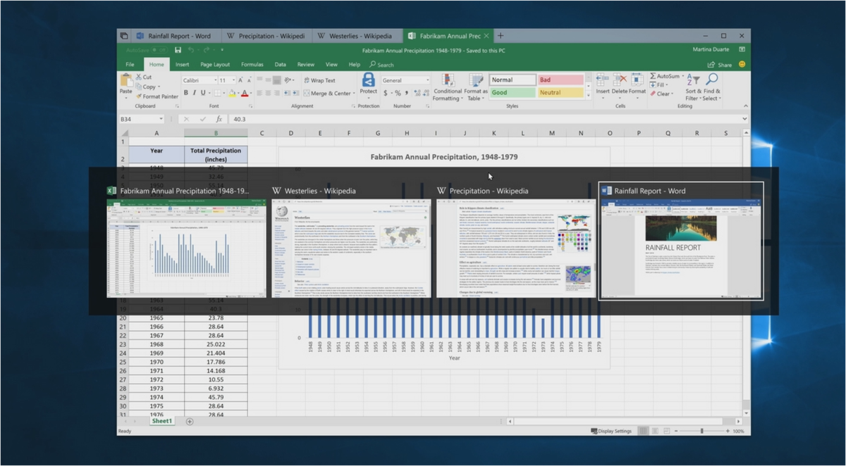Click the Save icon in quick access toolbar
This screenshot has height=466, width=846.
(178, 51)
